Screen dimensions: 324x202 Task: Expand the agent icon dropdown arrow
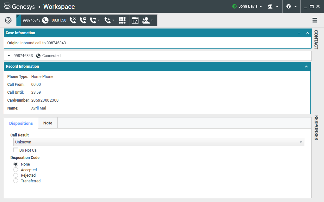pyautogui.click(x=277, y=7)
